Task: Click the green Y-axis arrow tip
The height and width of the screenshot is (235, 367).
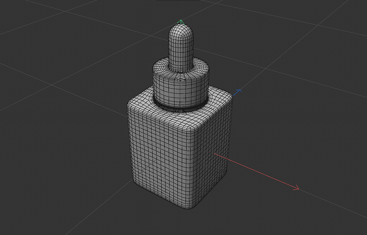Action: click(181, 22)
